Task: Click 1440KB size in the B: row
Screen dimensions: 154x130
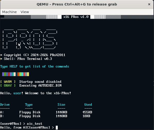Action: pos(62,116)
